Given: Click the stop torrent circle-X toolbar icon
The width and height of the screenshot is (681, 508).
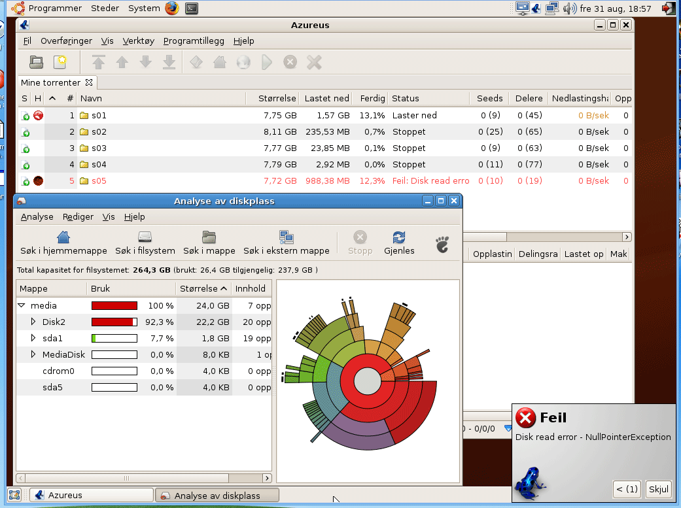Looking at the screenshot, I should coord(290,62).
